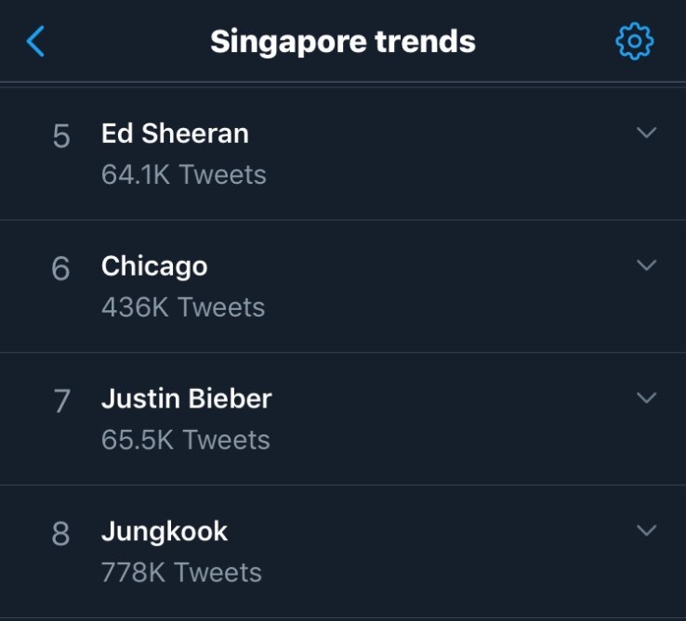Click the Singapore trends header title
The width and height of the screenshot is (686, 621).
click(343, 42)
